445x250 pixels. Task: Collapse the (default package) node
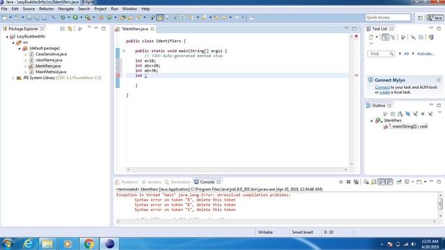[19, 49]
